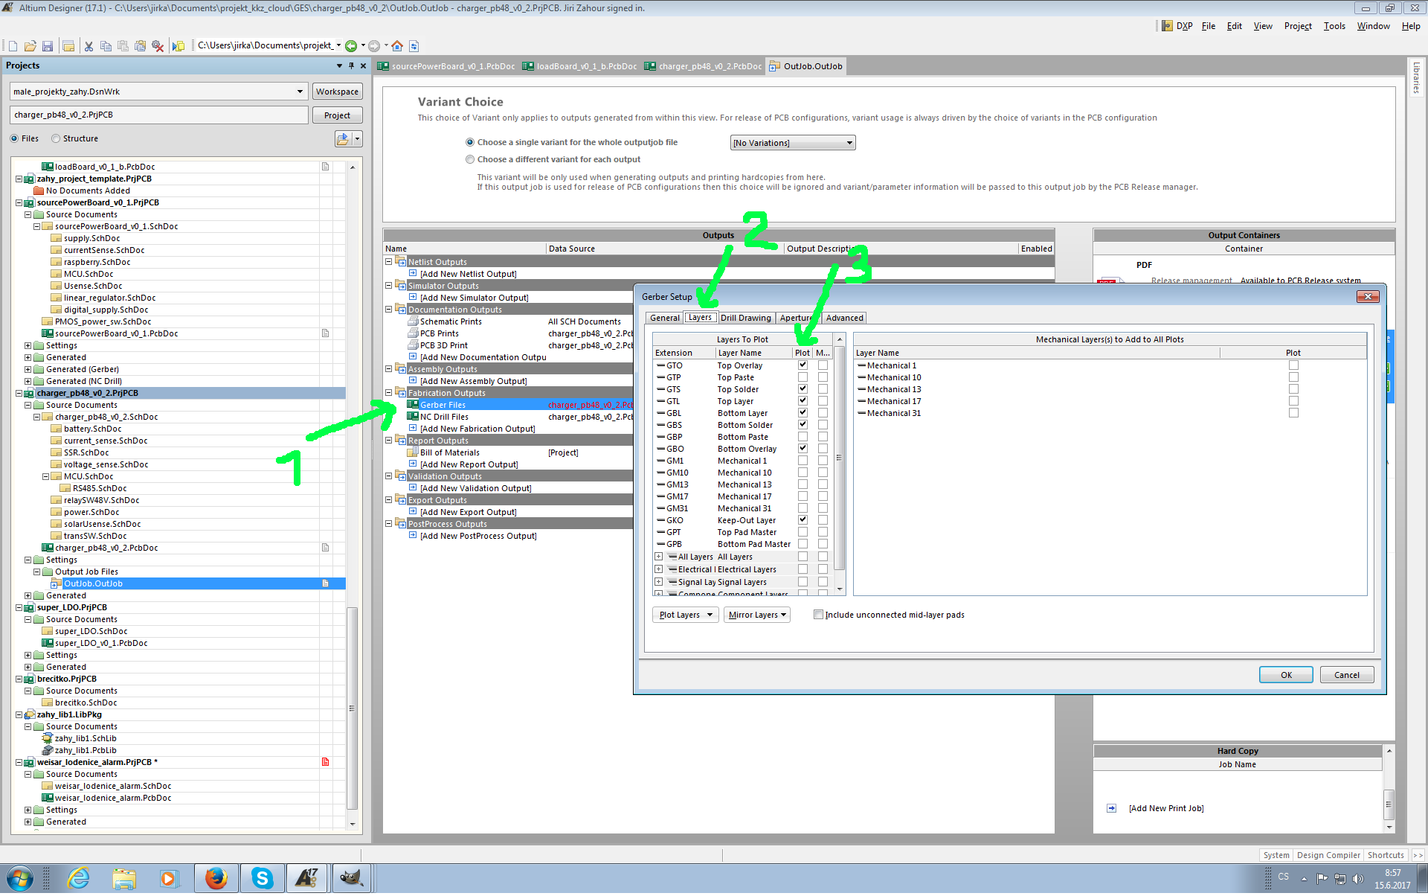Click the green back navigation arrow
The height and width of the screenshot is (896, 1428).
pos(351,46)
